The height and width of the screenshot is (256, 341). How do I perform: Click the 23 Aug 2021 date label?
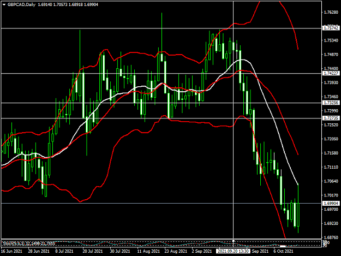176,251
